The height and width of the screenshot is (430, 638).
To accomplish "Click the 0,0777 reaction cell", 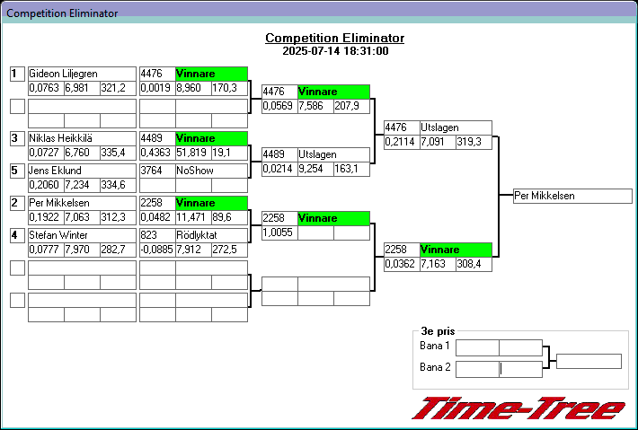I will (x=46, y=250).
